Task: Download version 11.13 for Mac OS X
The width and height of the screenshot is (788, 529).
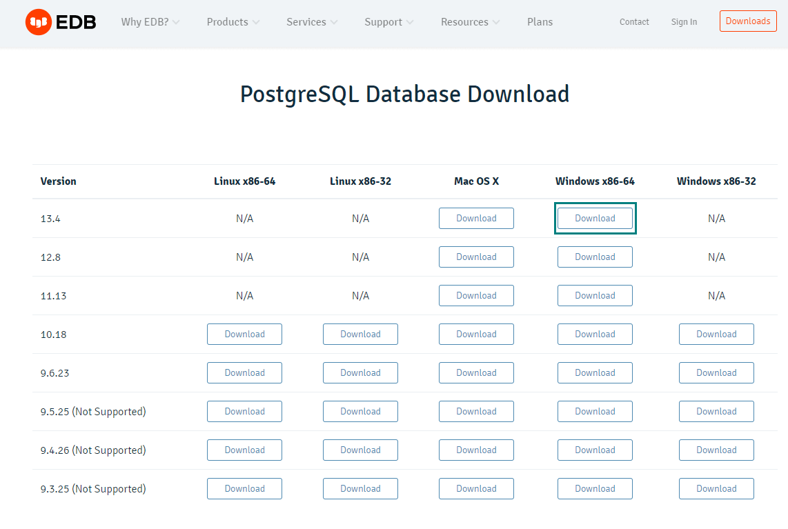Action: pos(476,296)
